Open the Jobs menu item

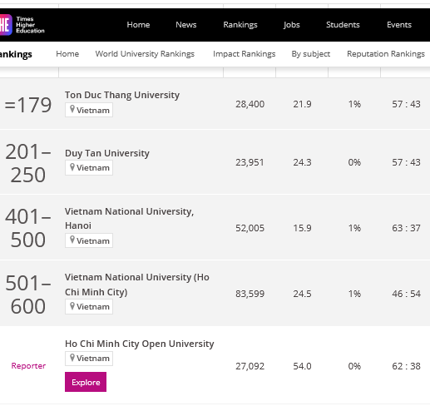pos(291,25)
